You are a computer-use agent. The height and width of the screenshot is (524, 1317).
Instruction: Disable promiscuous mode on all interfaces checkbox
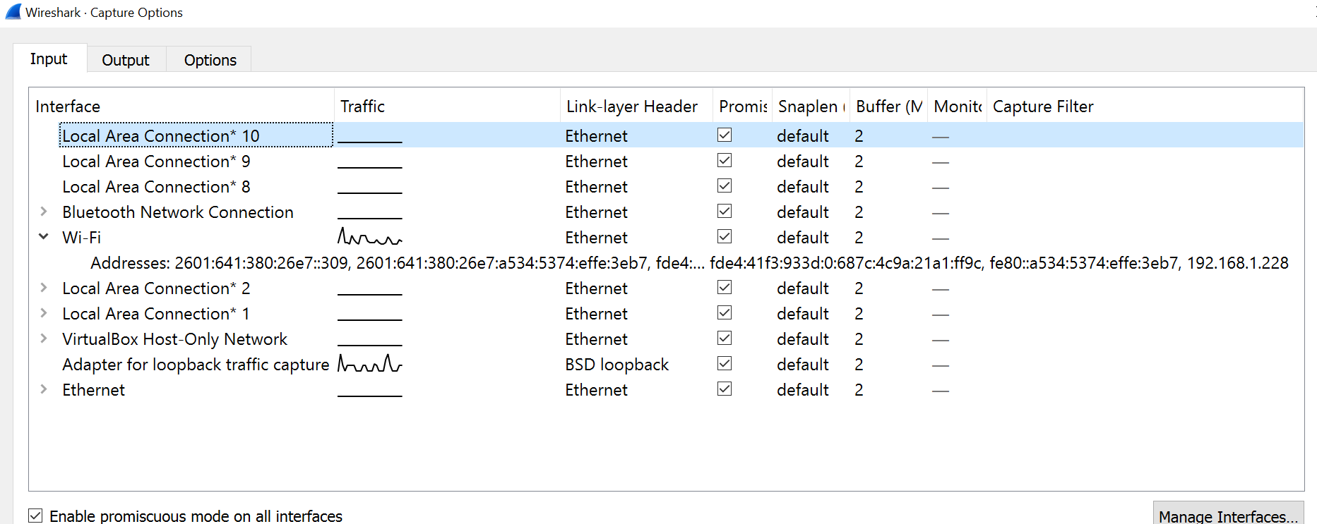coord(35,516)
